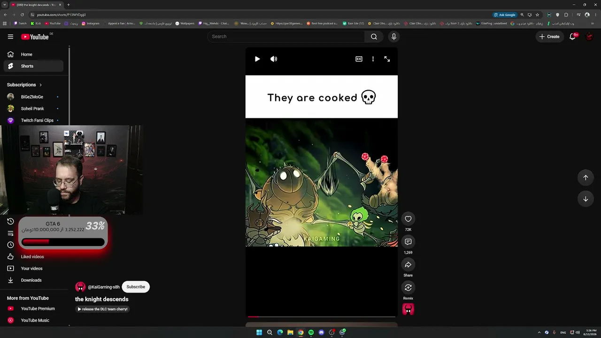Start voice search with the microphone

pyautogui.click(x=394, y=37)
